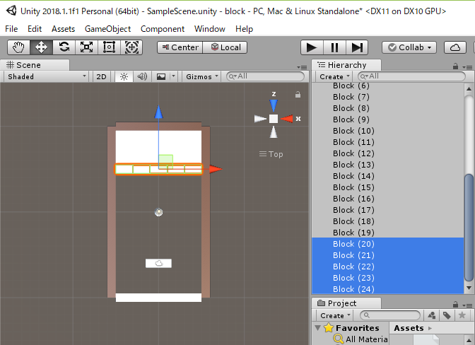The width and height of the screenshot is (475, 345).
Task: Search by type in Project
Action: [431, 315]
